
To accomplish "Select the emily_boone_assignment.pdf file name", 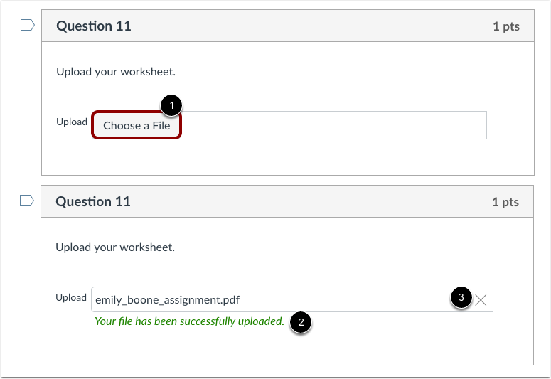I will point(167,300).
